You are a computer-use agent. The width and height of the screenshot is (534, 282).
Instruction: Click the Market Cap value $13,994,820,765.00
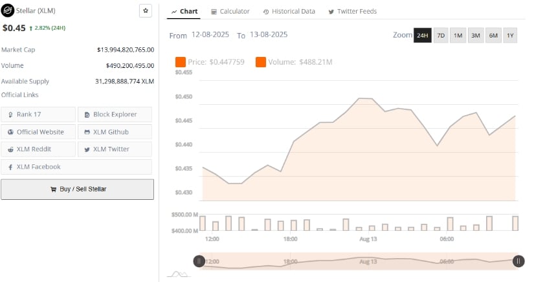pos(126,50)
